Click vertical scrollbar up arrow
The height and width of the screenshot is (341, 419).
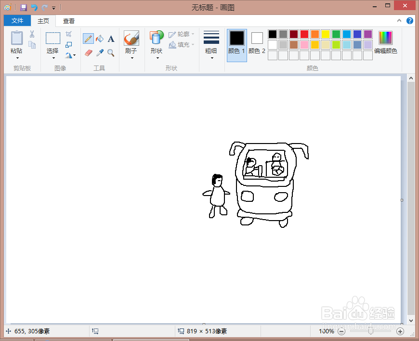coord(411,78)
